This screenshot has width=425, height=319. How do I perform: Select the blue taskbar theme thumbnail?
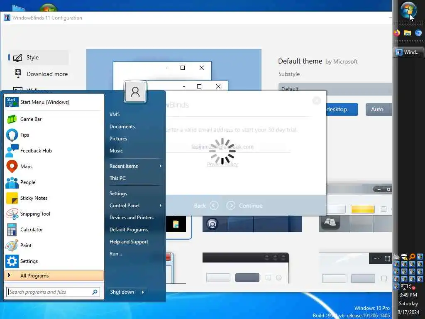pyautogui.click(x=252, y=224)
